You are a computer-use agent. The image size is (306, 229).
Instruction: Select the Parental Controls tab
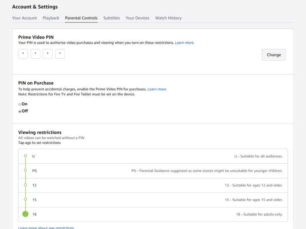81,18
